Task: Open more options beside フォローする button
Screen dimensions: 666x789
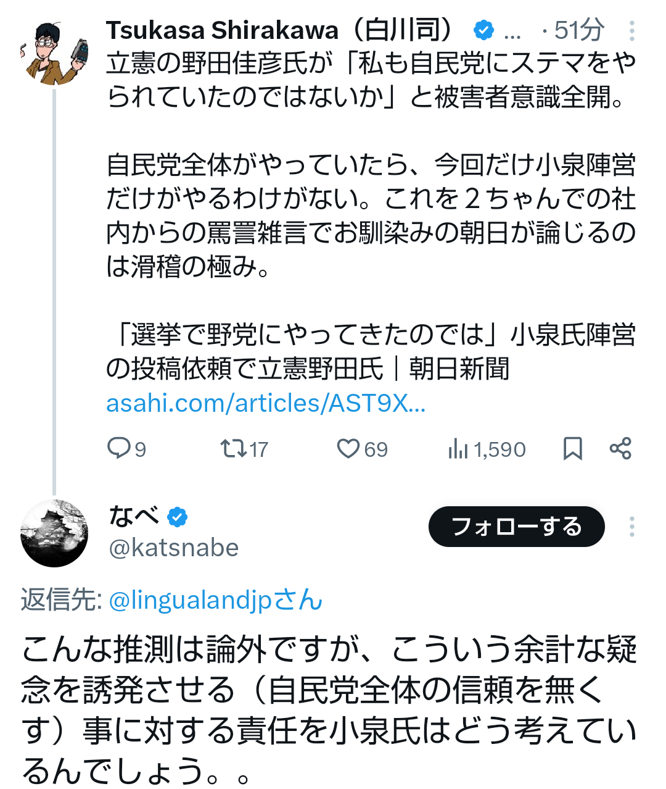Action: point(632,527)
